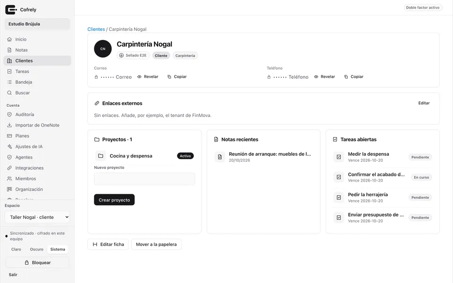This screenshot has width=453, height=283.
Task: Copy the Teléfono value
Action: pos(353,76)
